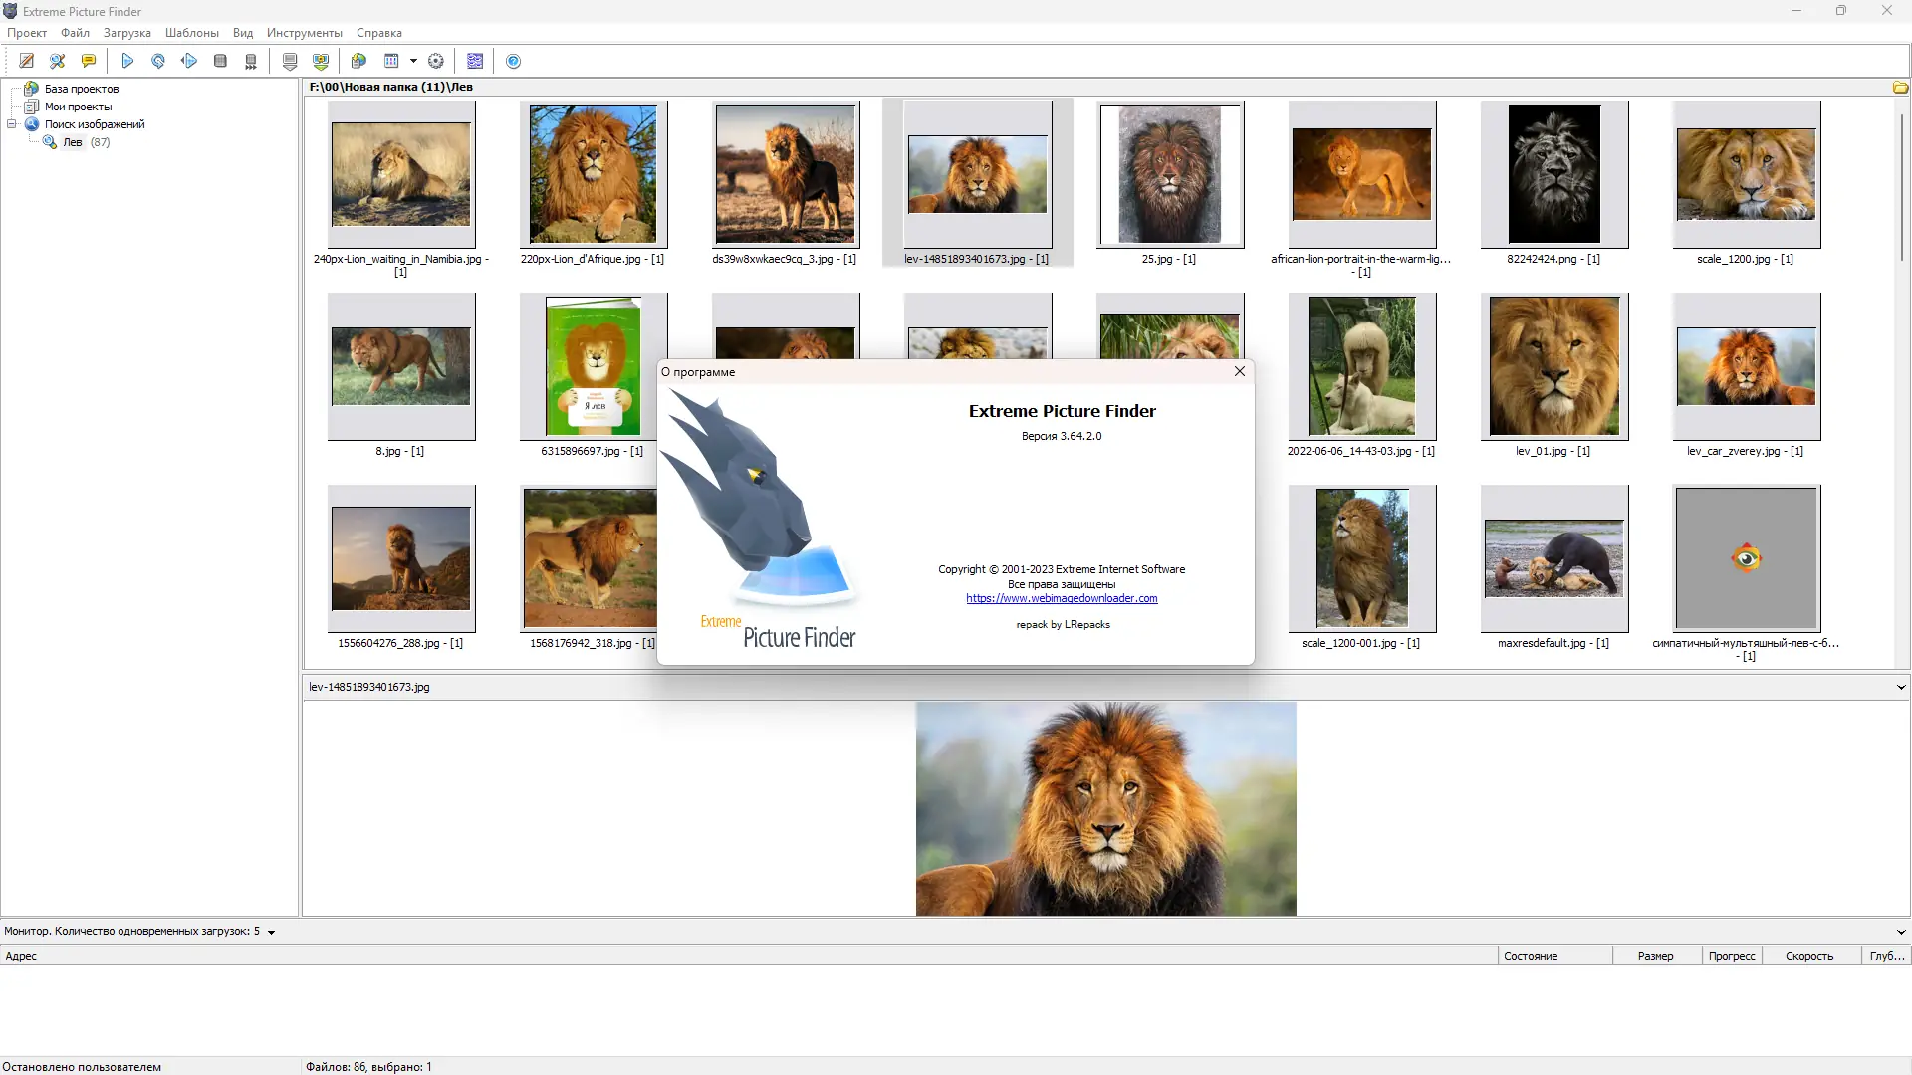Select the Лев project in tree
Viewport: 1912px width, 1075px height.
[73, 142]
